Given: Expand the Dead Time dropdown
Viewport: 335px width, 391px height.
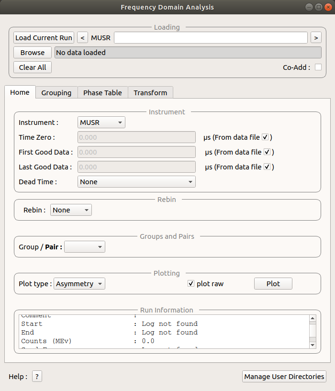Looking at the screenshot, I should click(136, 182).
